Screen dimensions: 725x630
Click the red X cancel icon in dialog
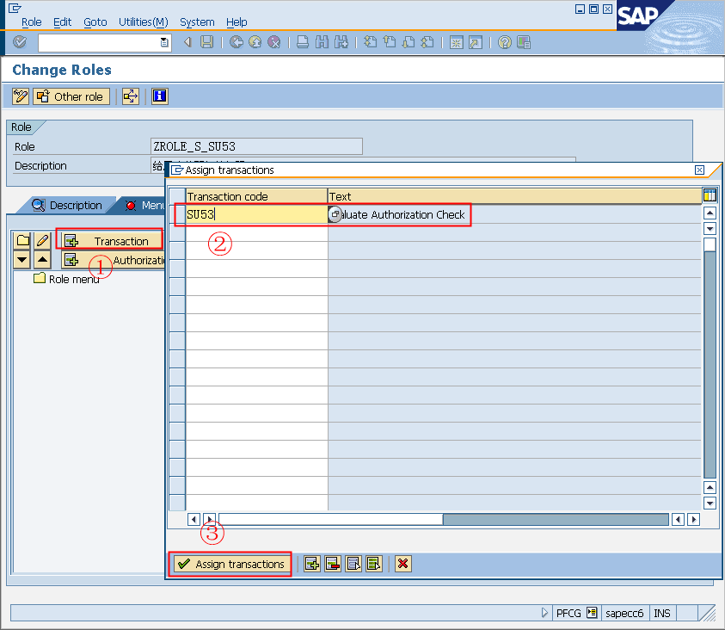point(402,564)
